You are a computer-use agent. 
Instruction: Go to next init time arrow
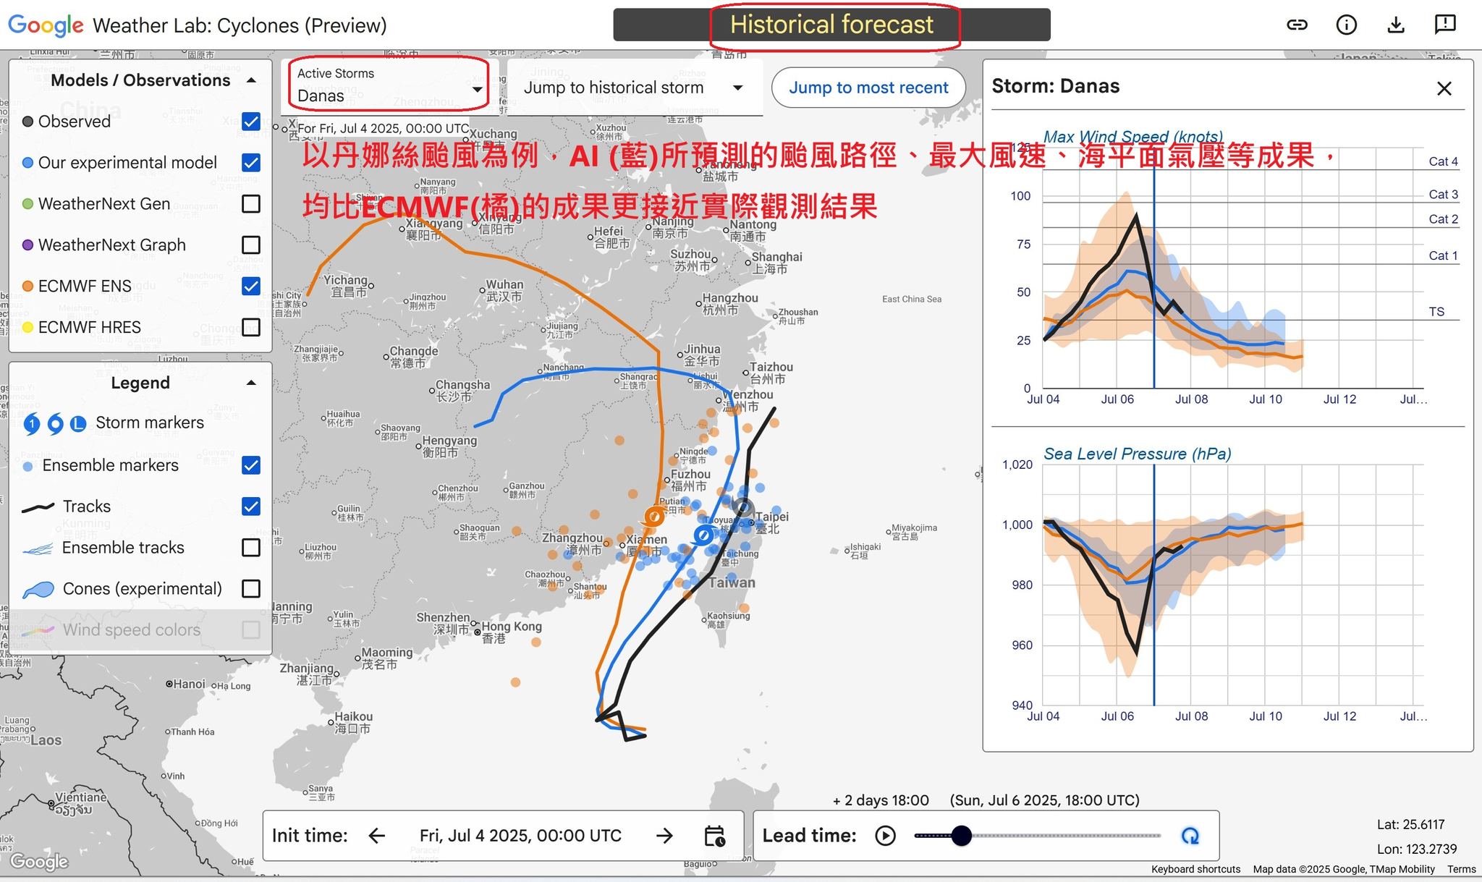(x=664, y=836)
